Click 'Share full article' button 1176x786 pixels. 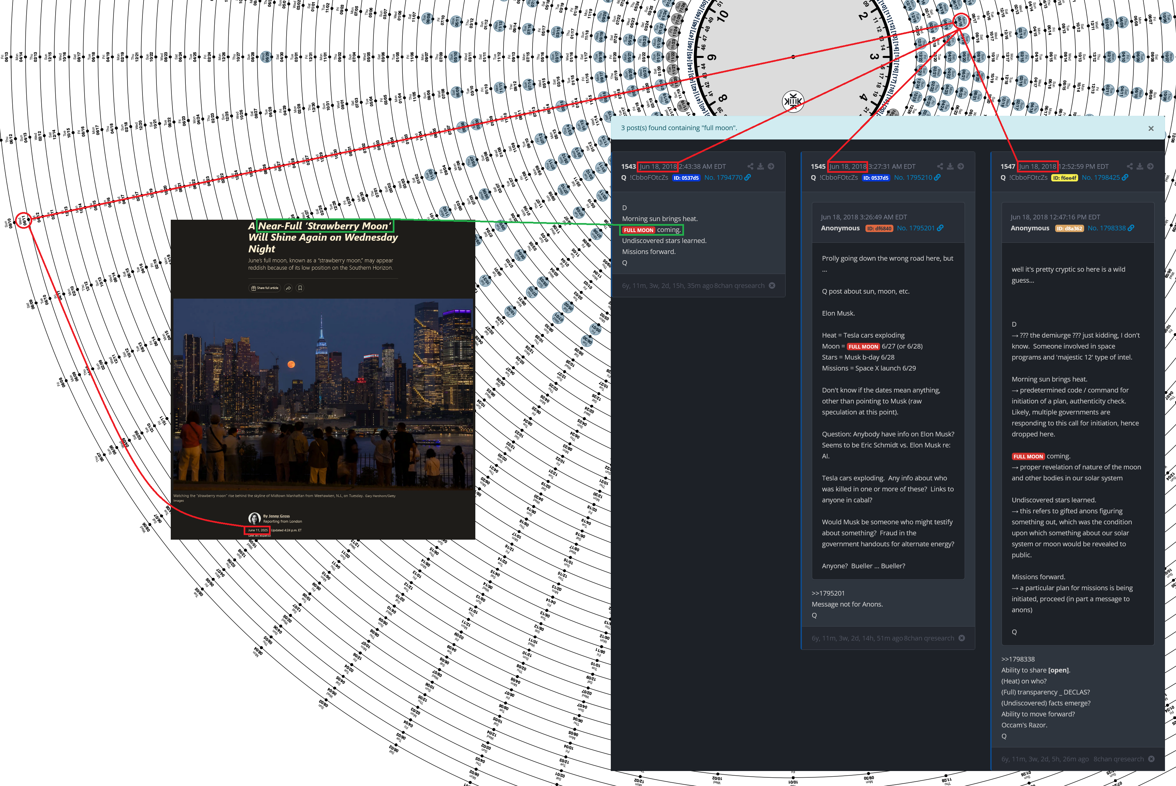coord(265,288)
